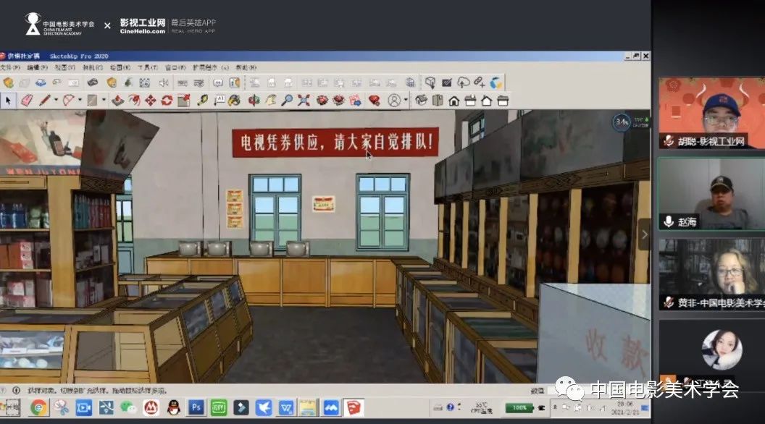This screenshot has width=765, height=424.
Task: Activate the Push/Pull tool
Action: tap(117, 101)
